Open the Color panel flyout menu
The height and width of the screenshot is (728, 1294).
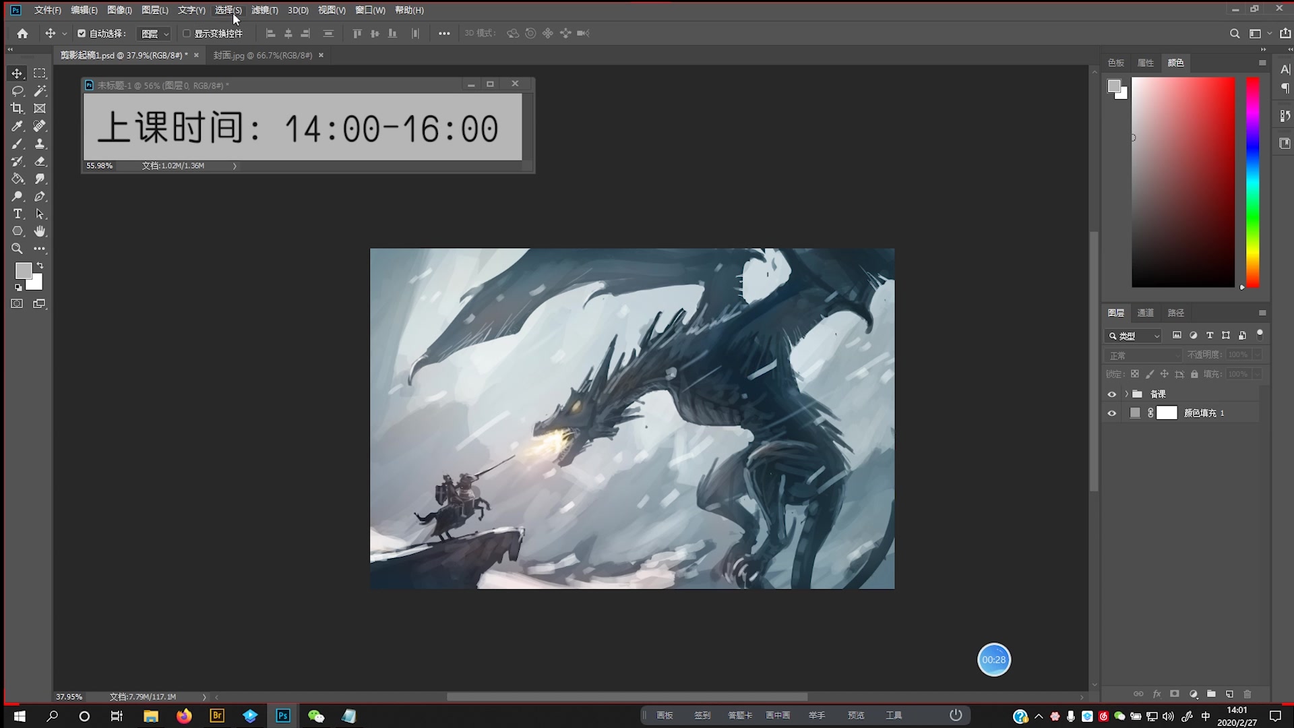(x=1262, y=63)
